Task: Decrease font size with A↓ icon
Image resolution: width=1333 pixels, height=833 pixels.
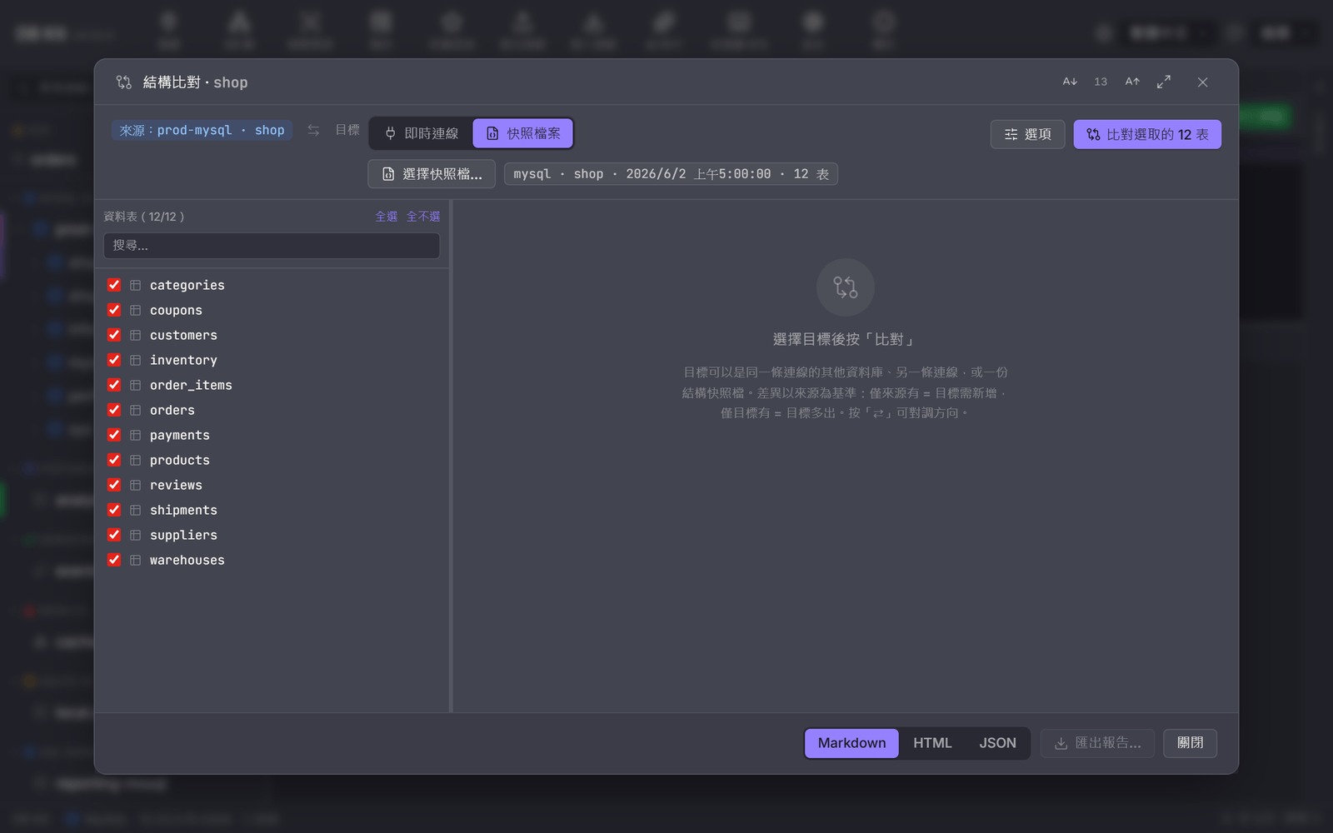Action: (x=1070, y=82)
